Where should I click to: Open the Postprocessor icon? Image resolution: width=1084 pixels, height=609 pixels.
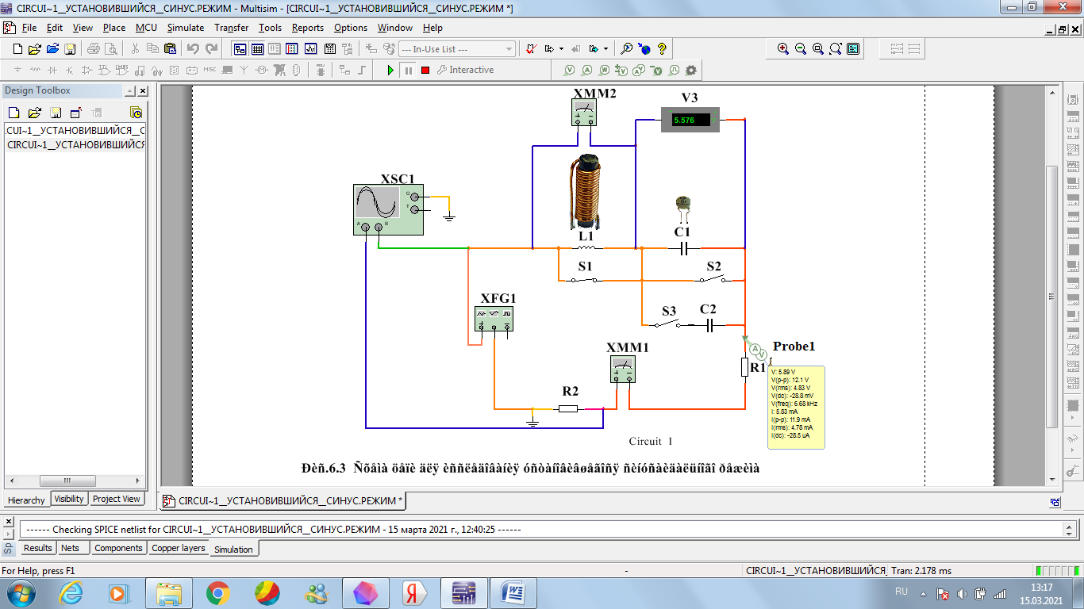329,49
